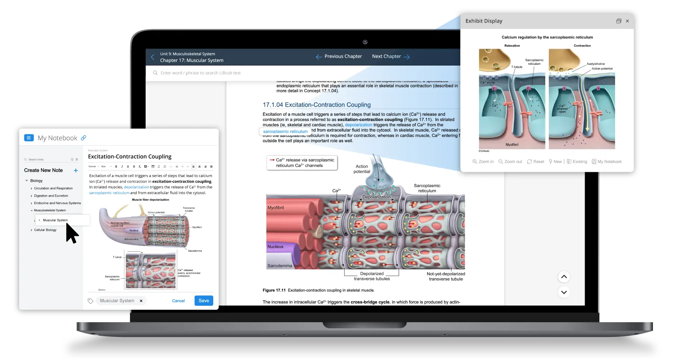This screenshot has height=358, width=687.
Task: Send the exhibit to My Notebook
Action: coord(606,161)
